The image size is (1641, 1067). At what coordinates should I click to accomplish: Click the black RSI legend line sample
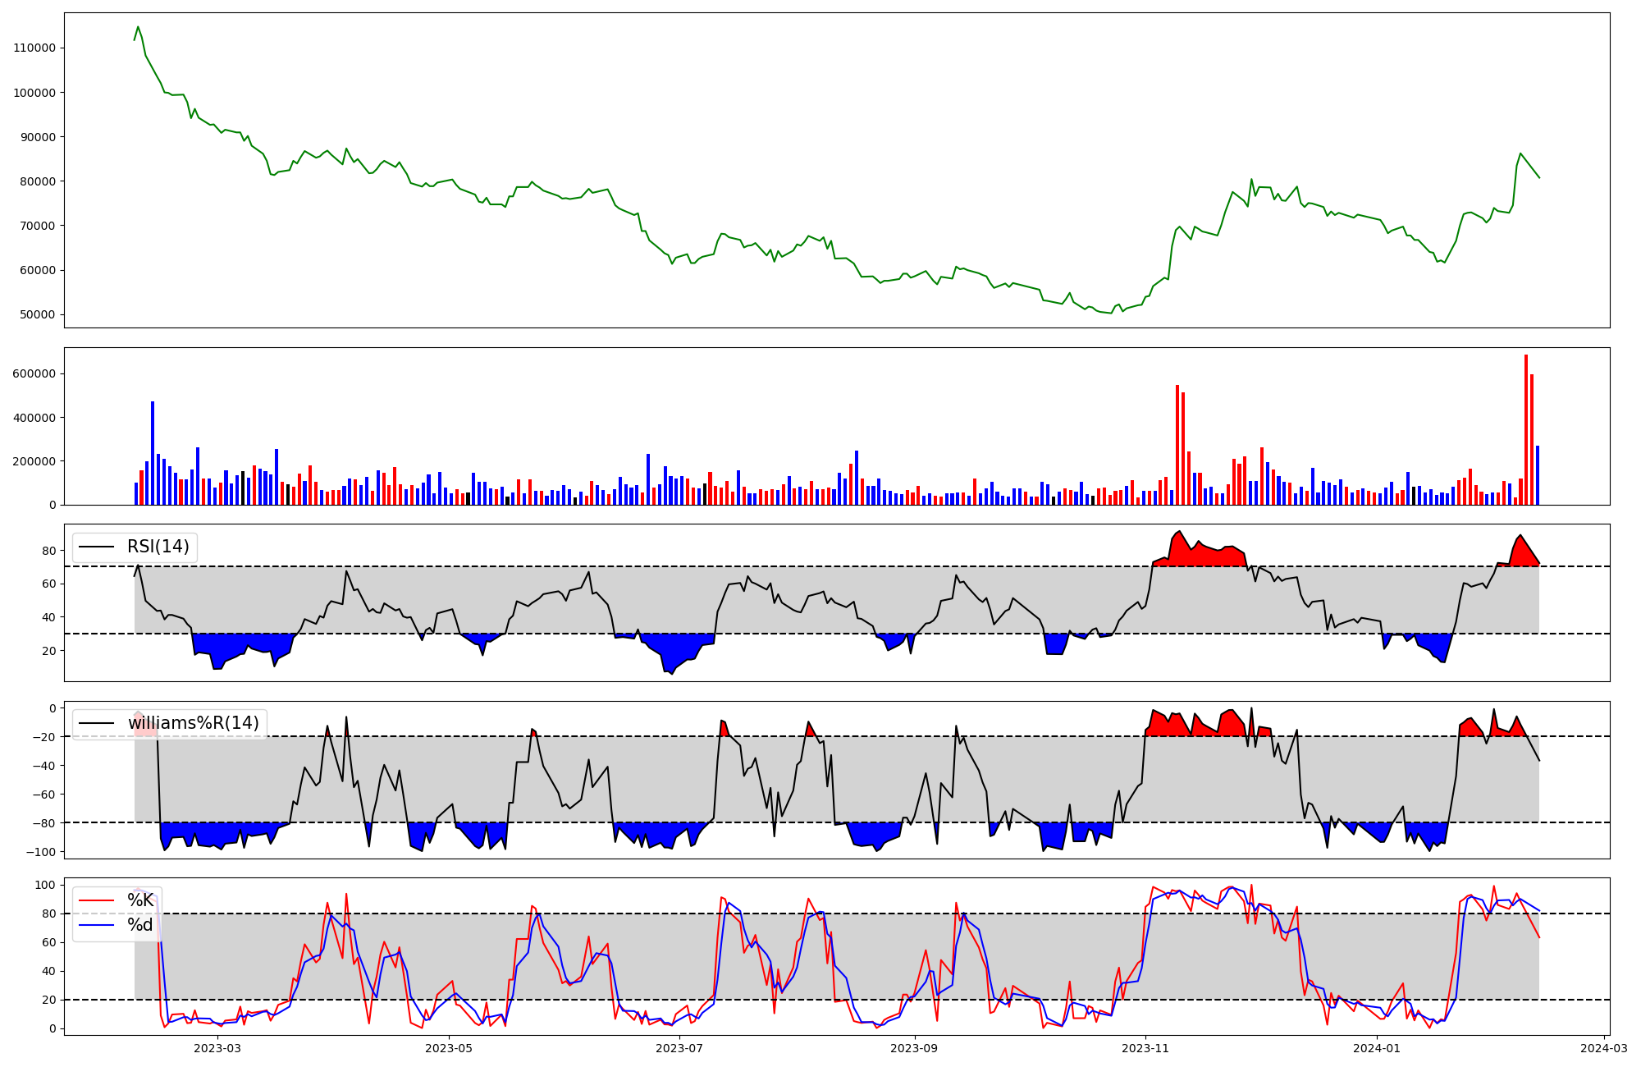pos(96,547)
